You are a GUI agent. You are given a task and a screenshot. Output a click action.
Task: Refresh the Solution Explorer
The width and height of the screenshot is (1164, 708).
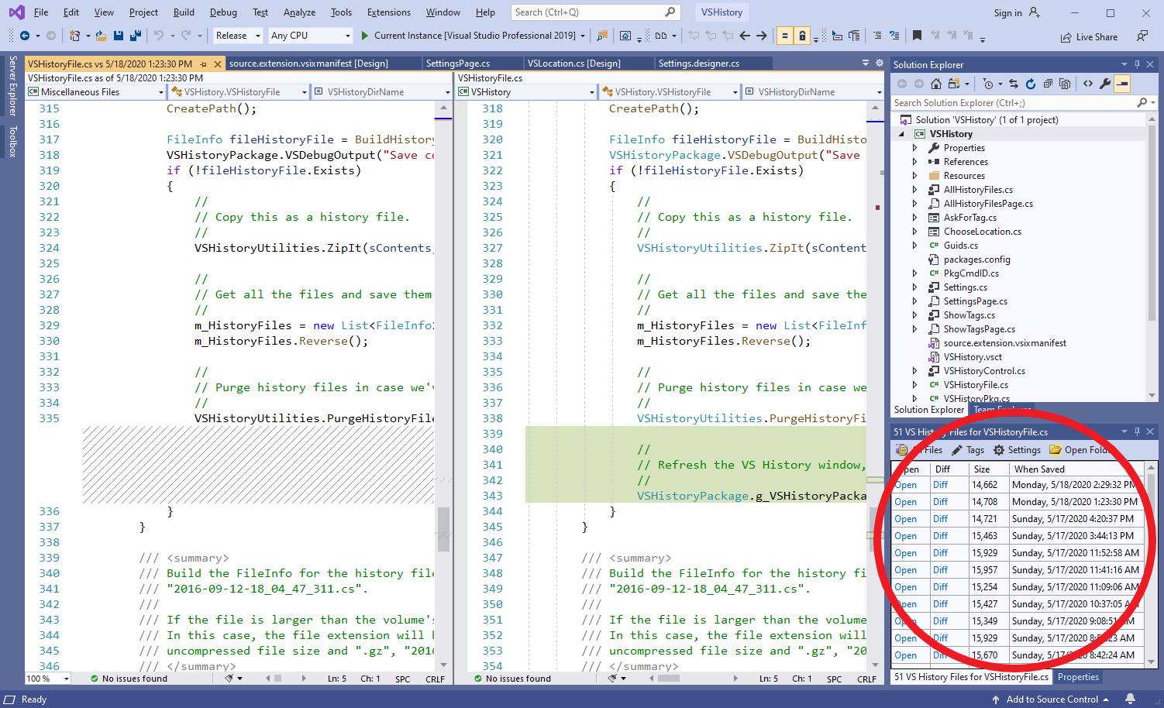pos(1031,84)
